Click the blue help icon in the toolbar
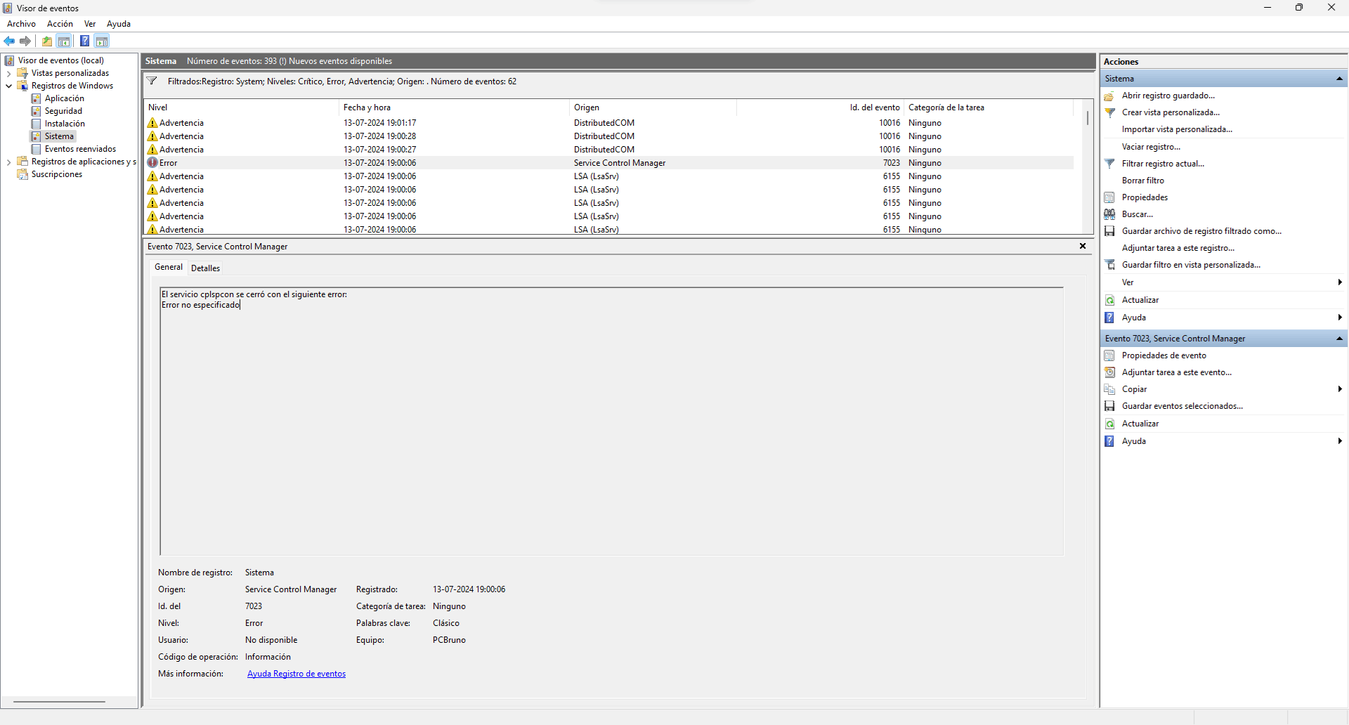This screenshot has height=725, width=1349. (85, 41)
